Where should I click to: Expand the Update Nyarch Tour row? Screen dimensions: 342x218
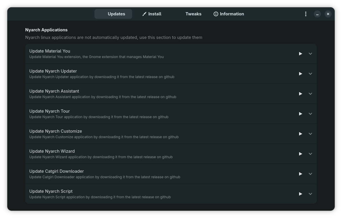point(310,114)
